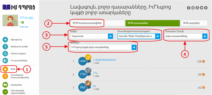
Task: Click the star icon next to score 69
Action: (203, 74)
